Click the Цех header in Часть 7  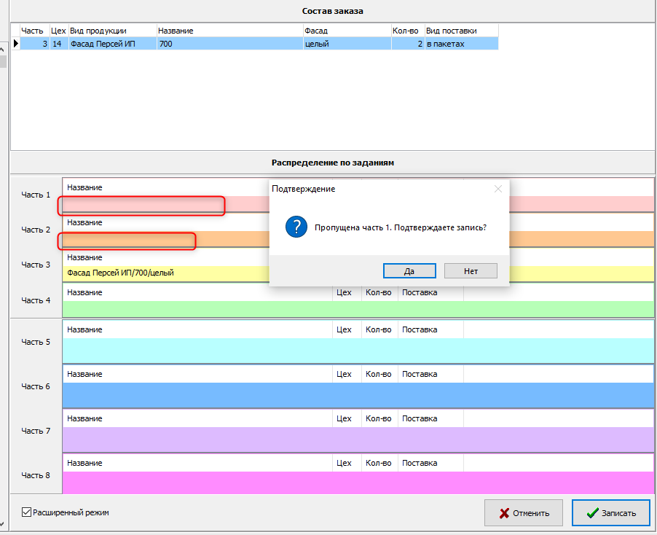click(x=344, y=418)
